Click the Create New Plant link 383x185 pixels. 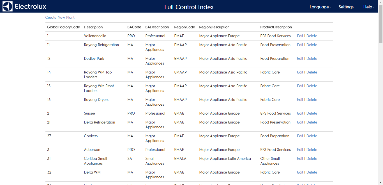(60, 17)
